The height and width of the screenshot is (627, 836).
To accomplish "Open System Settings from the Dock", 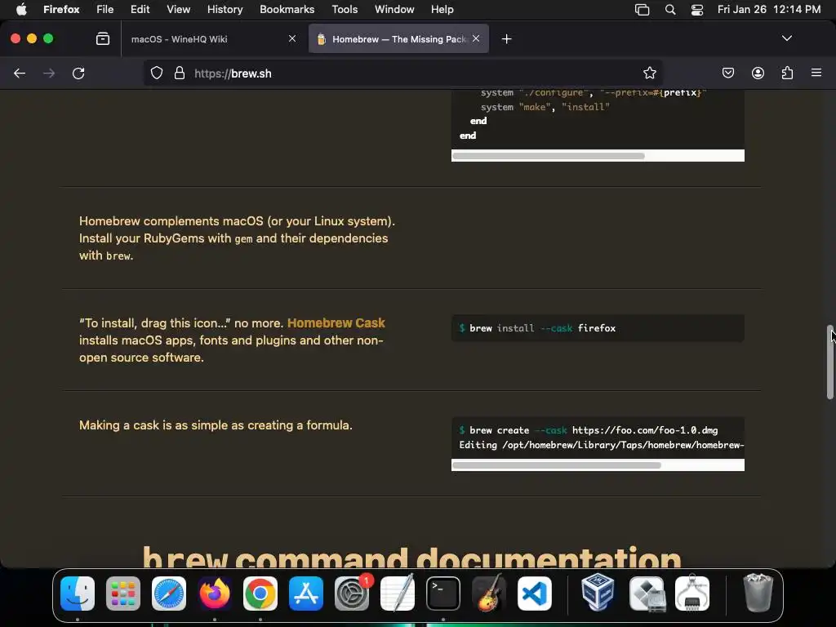I will (352, 594).
